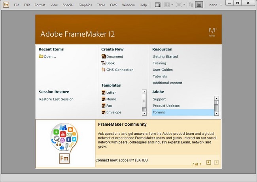Click the Envelope template icon
Image resolution: width=257 pixels, height=182 pixels.
104,112
